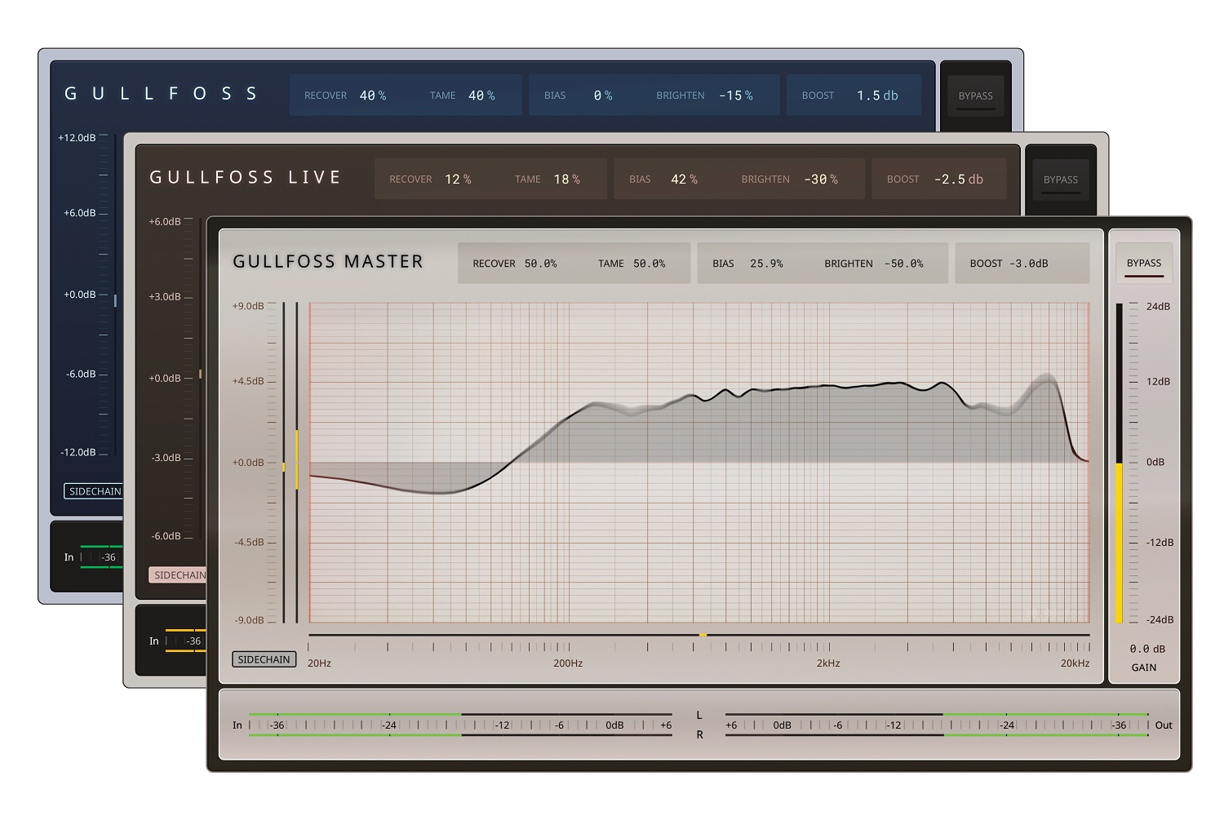Click Boost 1.5 db in blue Gullfoss
This screenshot has width=1224, height=816.
coord(877,95)
